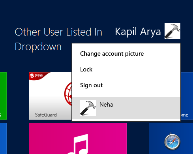Open the pink Music tile
The image size is (193, 154).
pos(78,139)
